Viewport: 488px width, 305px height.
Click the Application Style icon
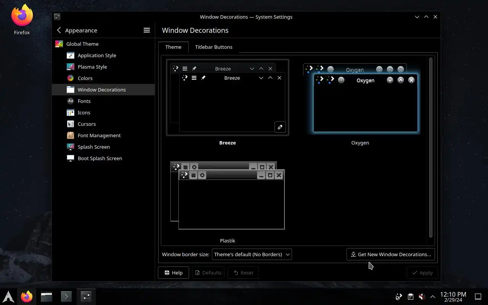70,55
